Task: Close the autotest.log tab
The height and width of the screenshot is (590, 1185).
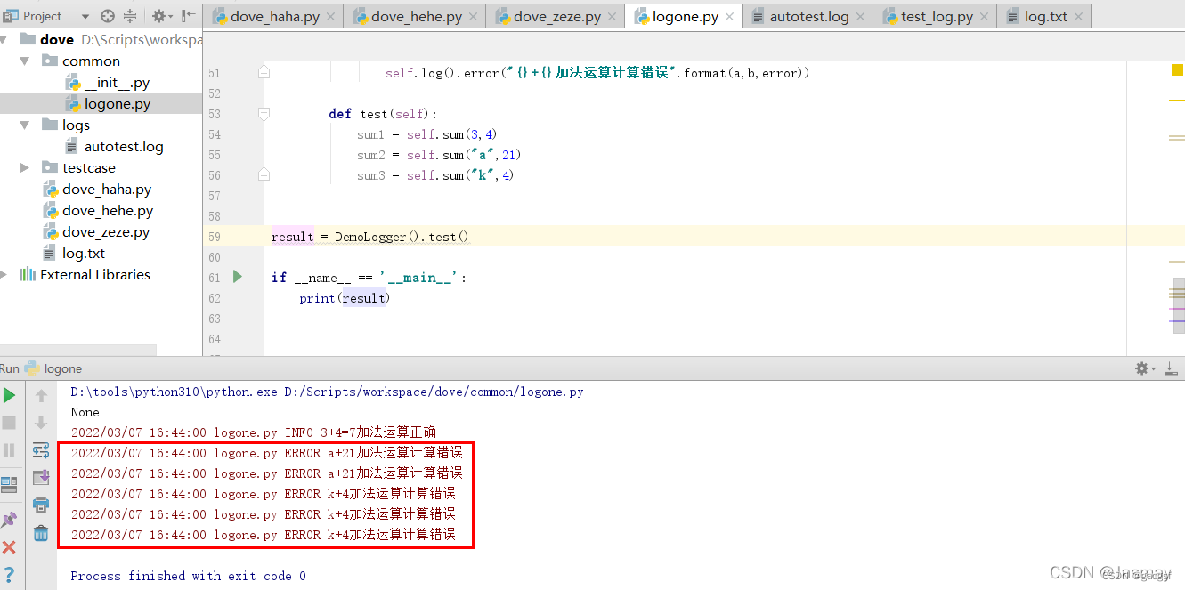Action: click(860, 17)
